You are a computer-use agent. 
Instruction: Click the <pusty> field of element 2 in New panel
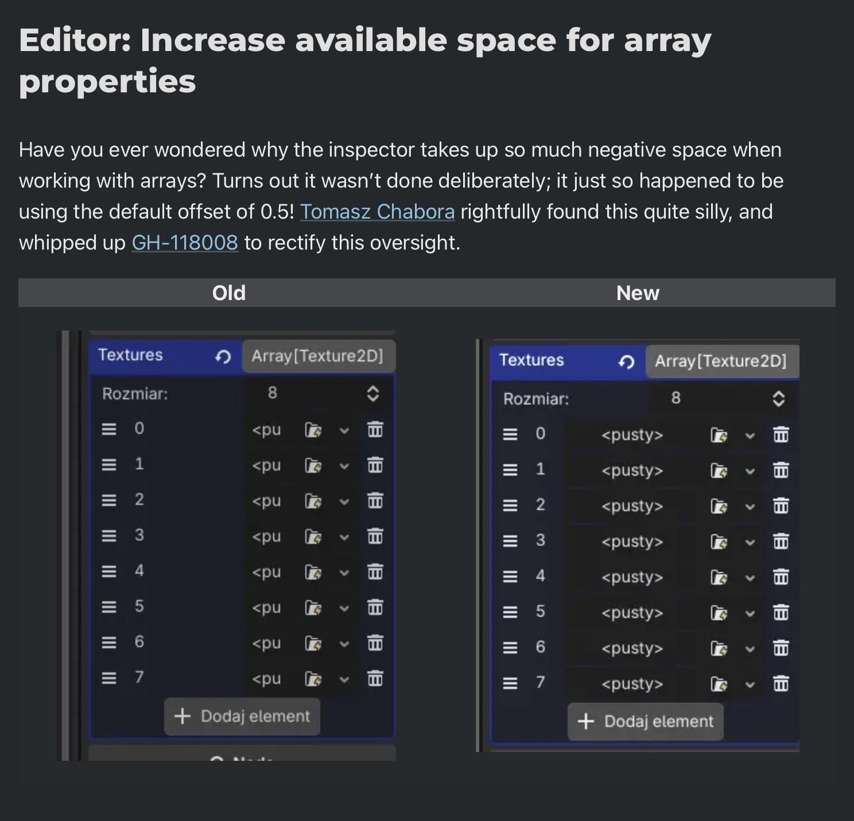click(632, 507)
